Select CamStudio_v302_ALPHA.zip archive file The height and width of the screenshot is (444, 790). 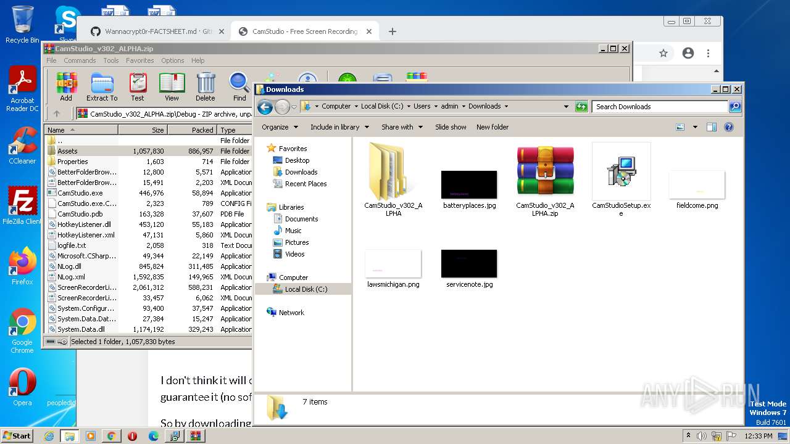pos(545,181)
